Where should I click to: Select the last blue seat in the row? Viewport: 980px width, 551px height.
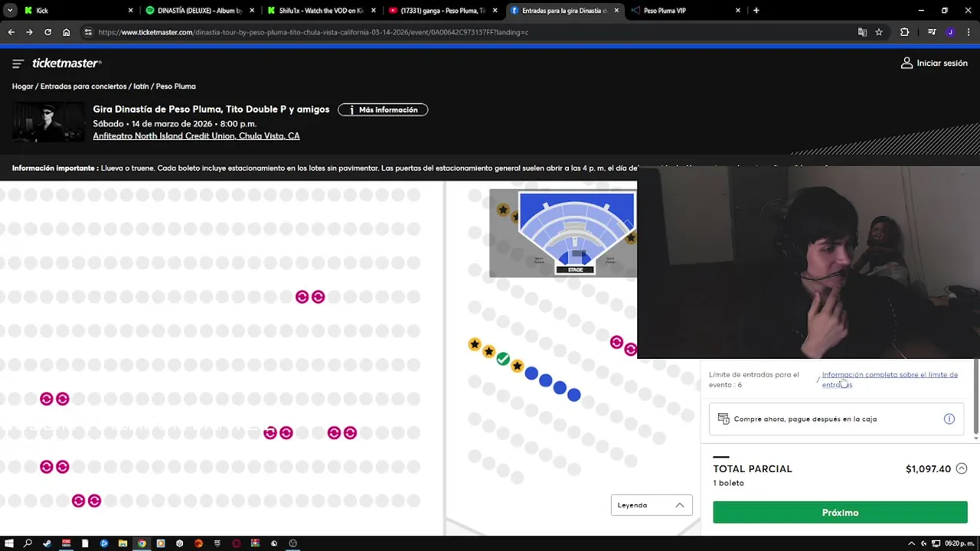(x=574, y=395)
